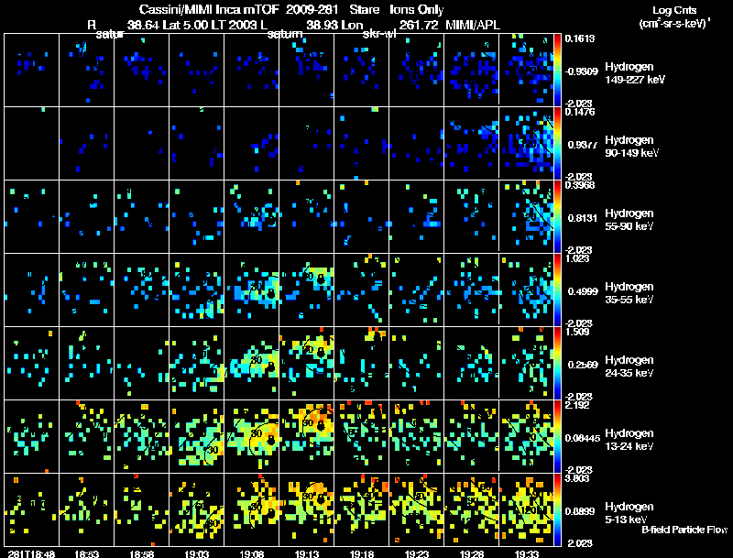The width and height of the screenshot is (733, 558).
Task: Click the '0.1476' colorbar value
Action: pyautogui.click(x=580, y=112)
